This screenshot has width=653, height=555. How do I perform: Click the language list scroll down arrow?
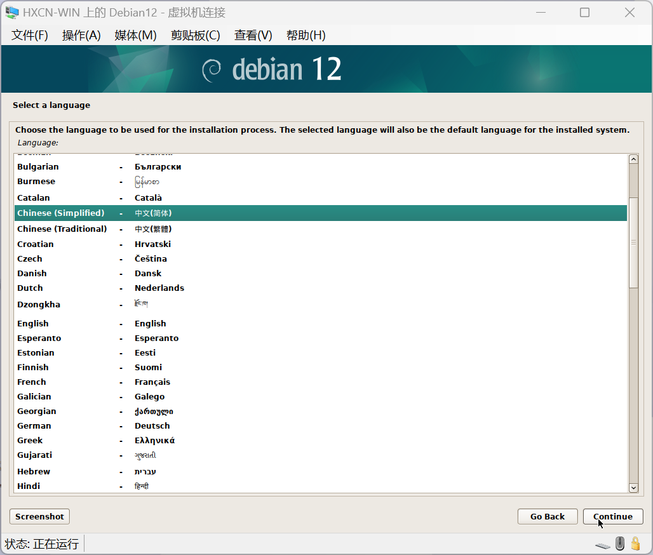tap(633, 488)
